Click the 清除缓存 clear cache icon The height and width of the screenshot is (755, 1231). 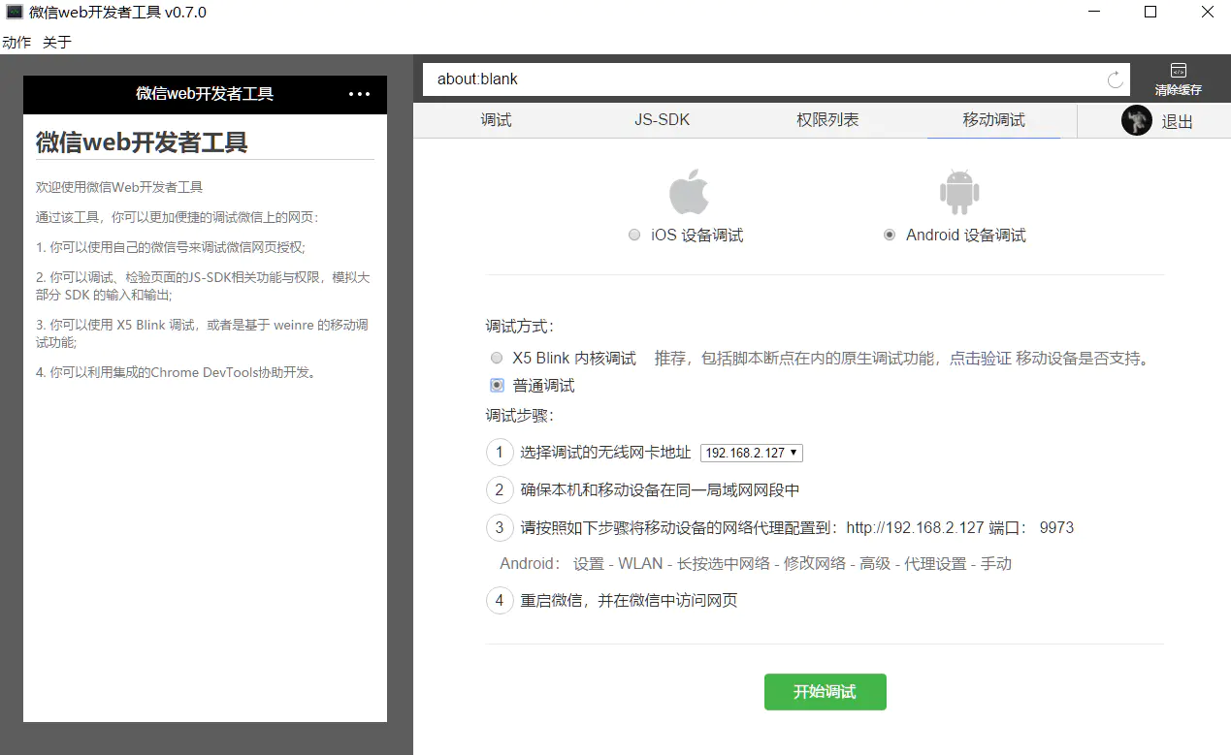click(x=1178, y=71)
